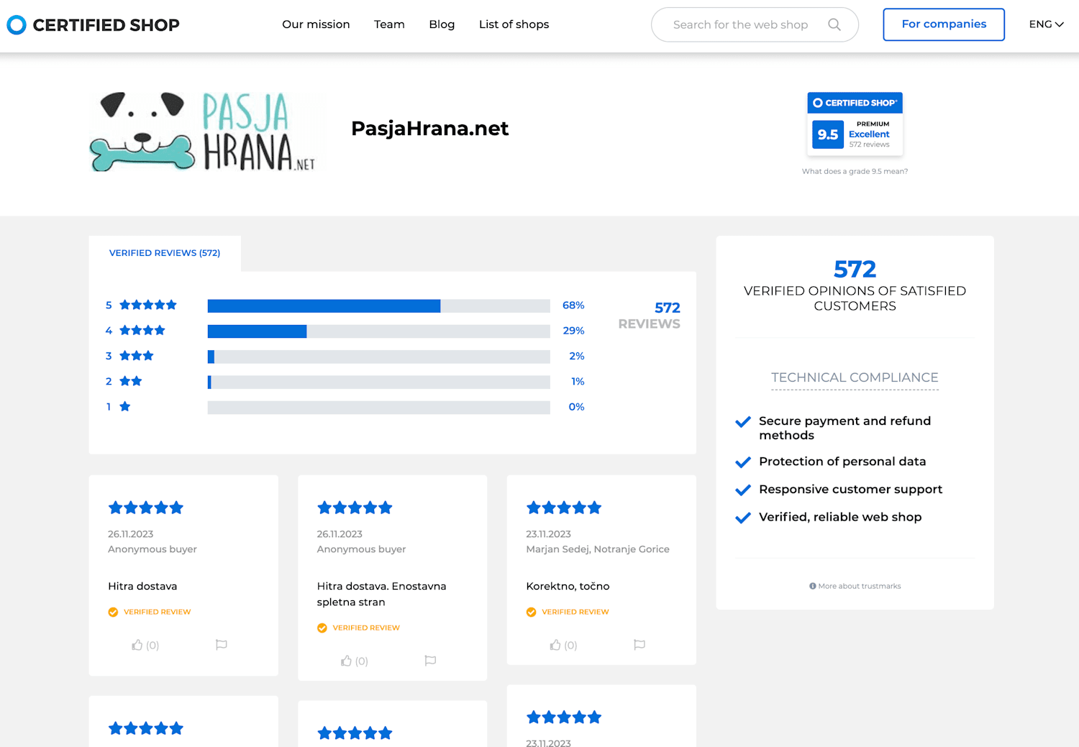The height and width of the screenshot is (747, 1079).
Task: Click the Certified Shop 9.5 trustmark badge
Action: coord(855,124)
